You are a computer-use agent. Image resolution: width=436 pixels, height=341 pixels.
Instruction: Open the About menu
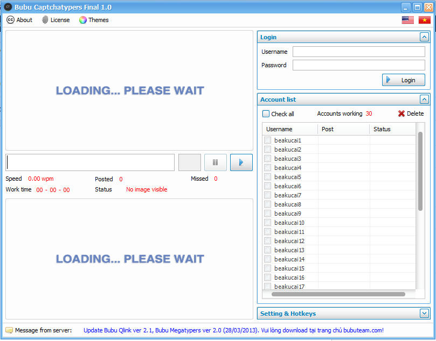coord(19,20)
